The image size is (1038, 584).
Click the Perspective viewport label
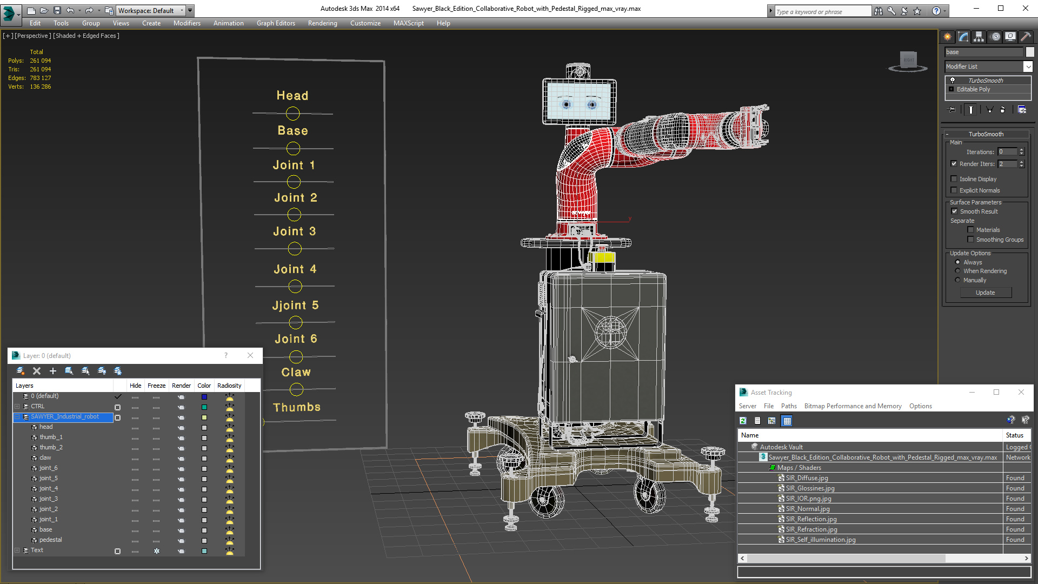click(32, 36)
